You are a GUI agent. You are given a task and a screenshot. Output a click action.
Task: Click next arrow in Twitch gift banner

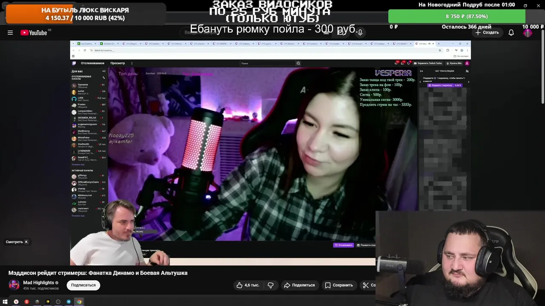[468, 82]
